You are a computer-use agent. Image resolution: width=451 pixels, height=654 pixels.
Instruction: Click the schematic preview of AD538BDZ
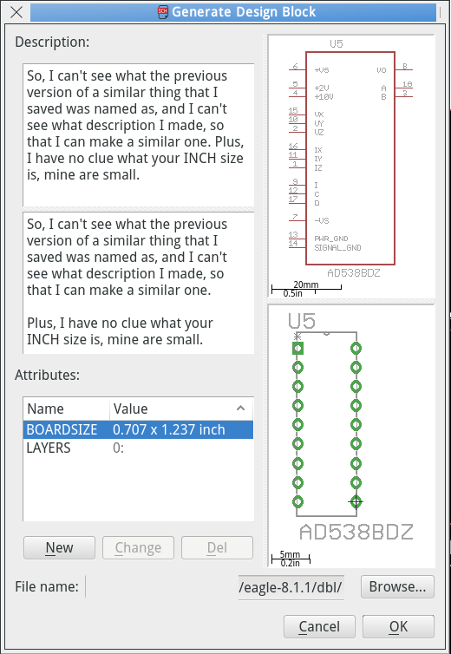coord(351,167)
